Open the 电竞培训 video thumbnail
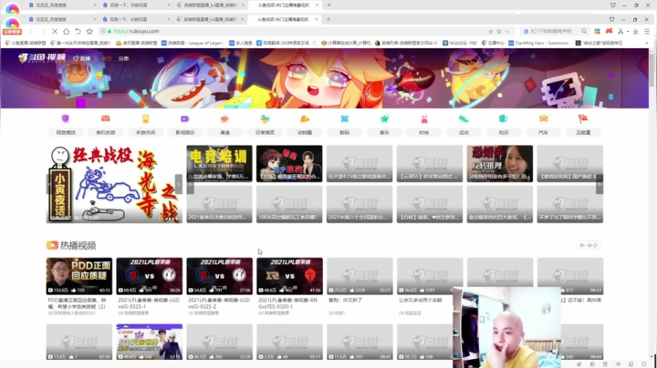 (220, 164)
